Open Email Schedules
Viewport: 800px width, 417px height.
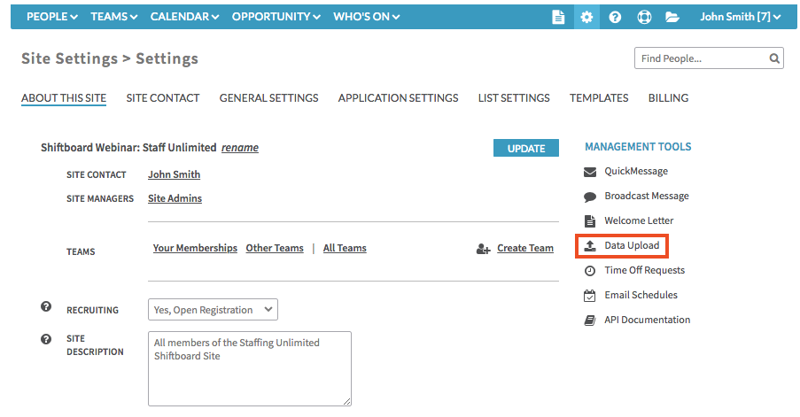pos(641,295)
